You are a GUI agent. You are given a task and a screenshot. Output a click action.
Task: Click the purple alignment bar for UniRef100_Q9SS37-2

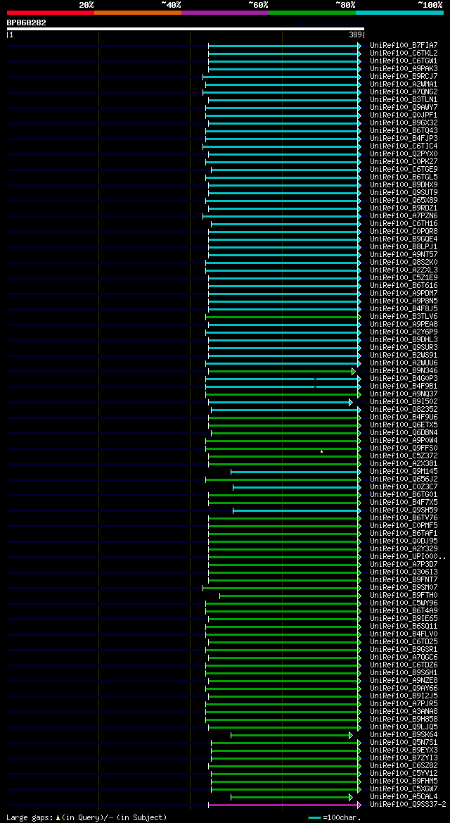point(285,805)
